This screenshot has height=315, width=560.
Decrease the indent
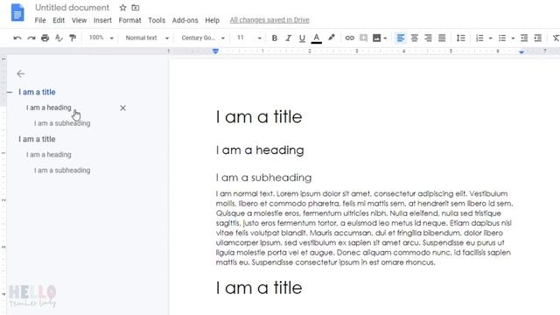pos(524,38)
